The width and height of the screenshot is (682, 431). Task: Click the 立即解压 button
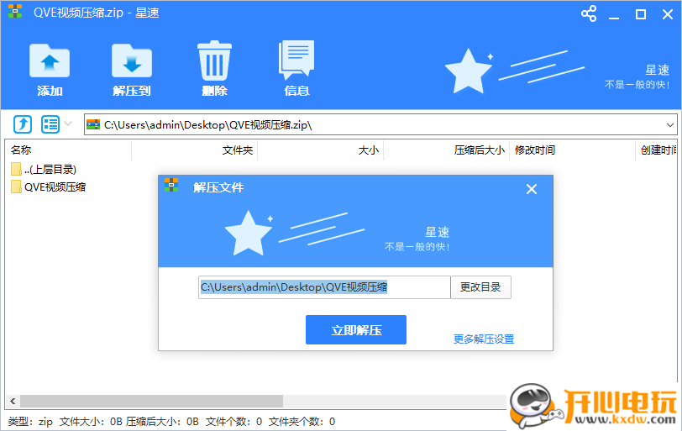356,330
